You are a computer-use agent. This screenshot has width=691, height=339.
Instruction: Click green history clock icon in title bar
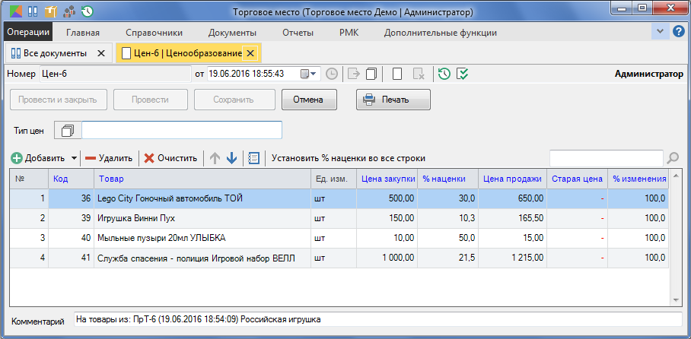click(88, 11)
